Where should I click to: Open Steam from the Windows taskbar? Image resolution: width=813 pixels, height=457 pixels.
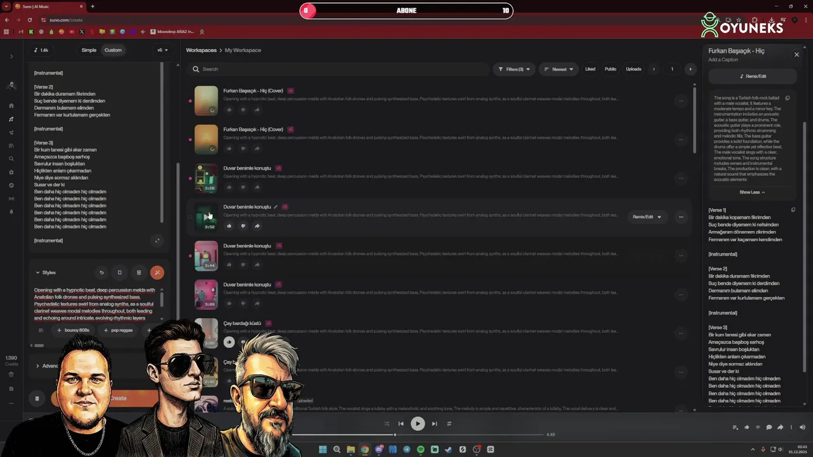pos(448,449)
